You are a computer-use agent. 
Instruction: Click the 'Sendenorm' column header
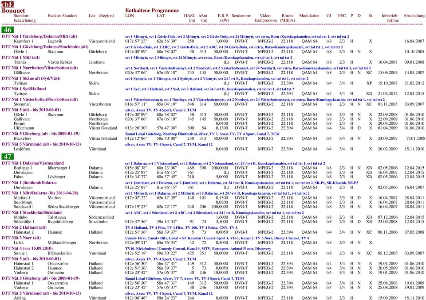click(x=241, y=16)
